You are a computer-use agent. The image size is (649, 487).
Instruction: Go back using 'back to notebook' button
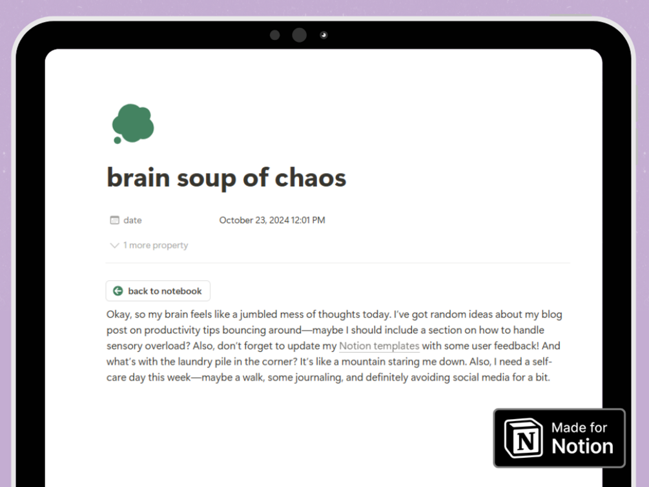tap(158, 291)
